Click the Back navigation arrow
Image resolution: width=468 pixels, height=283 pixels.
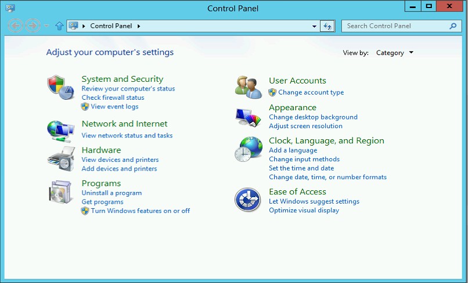(x=15, y=26)
